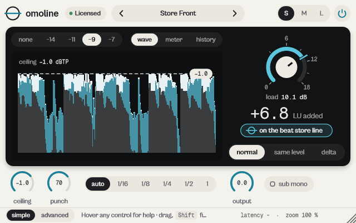Image resolution: width=356 pixels, height=223 pixels.
Task: Switch to history view tab
Action: (206, 40)
